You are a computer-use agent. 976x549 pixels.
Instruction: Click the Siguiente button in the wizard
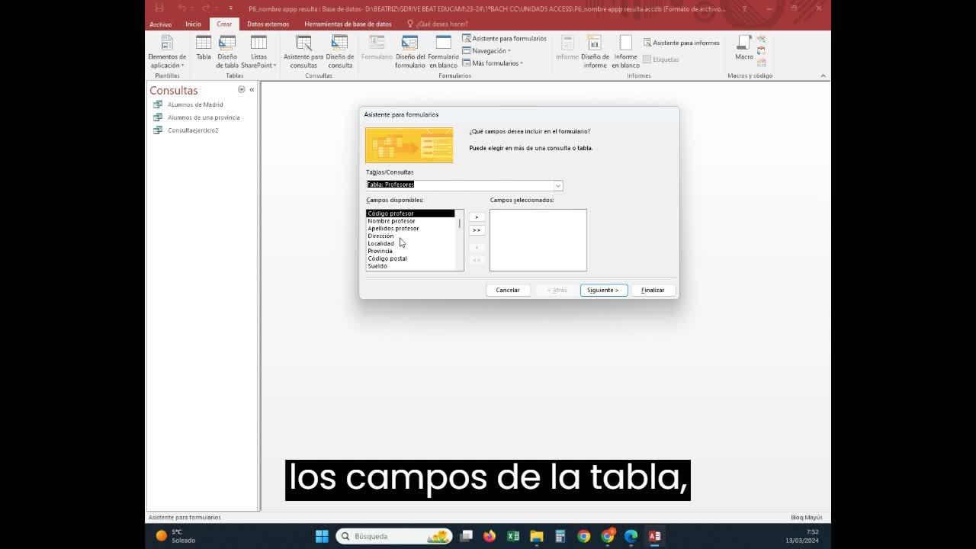pyautogui.click(x=603, y=291)
